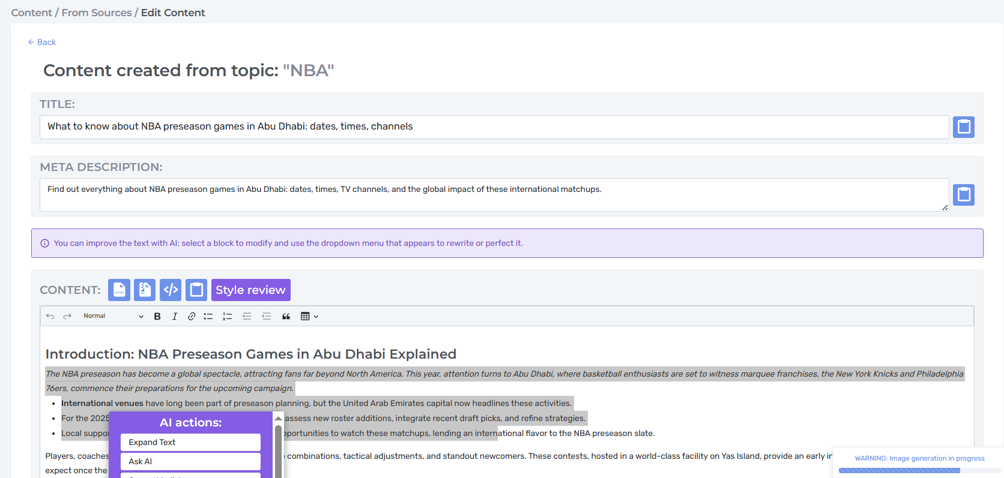
Task: Apply numbered list formatting
Action: [x=228, y=316]
